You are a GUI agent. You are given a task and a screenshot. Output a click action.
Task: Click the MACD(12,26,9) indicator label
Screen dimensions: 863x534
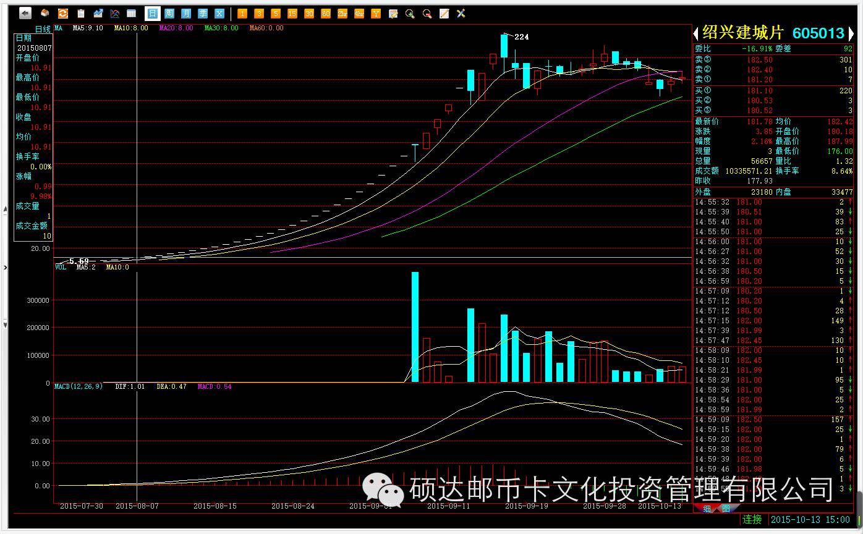pos(79,386)
